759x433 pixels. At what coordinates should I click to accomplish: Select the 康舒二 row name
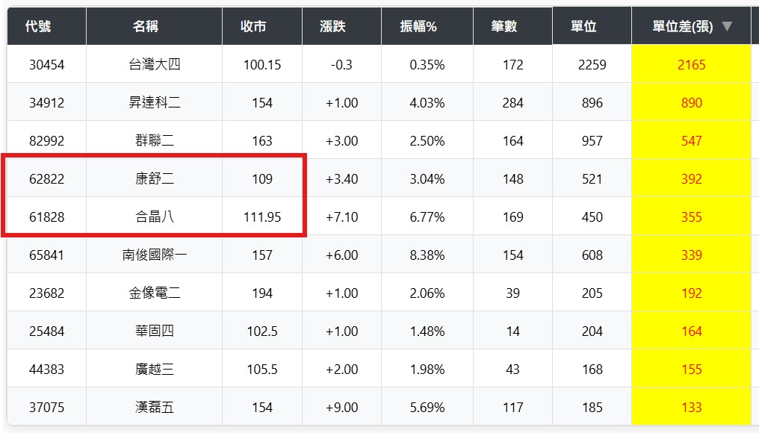pyautogui.click(x=155, y=179)
